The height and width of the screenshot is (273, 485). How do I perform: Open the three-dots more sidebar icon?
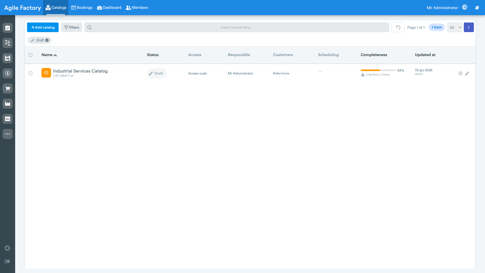point(8,134)
